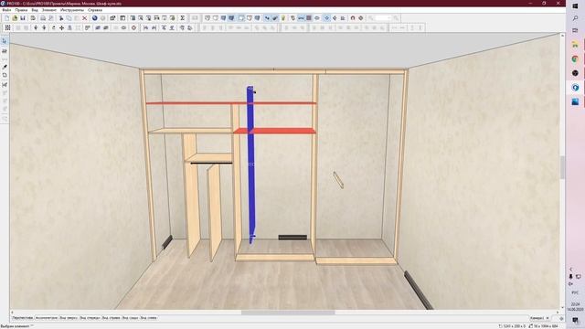Click the vertical scrollbar thumb at viewport right
Screen dimensions: 585x329
pyautogui.click(x=562, y=167)
